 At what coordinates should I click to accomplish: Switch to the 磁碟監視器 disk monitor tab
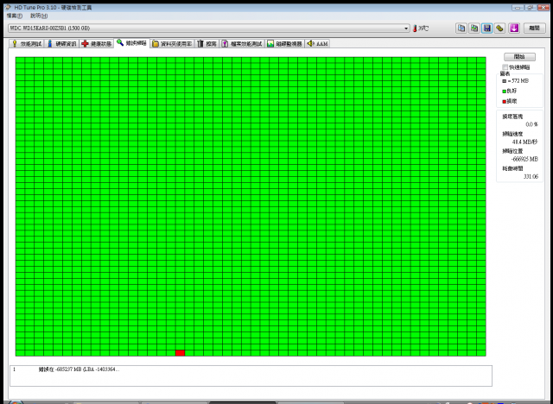tap(285, 44)
